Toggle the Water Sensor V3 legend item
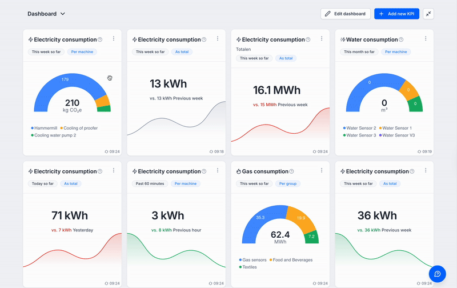 (x=397, y=135)
